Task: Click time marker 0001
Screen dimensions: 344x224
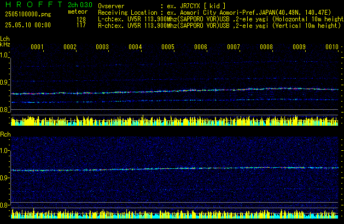Action: pyautogui.click(x=37, y=47)
